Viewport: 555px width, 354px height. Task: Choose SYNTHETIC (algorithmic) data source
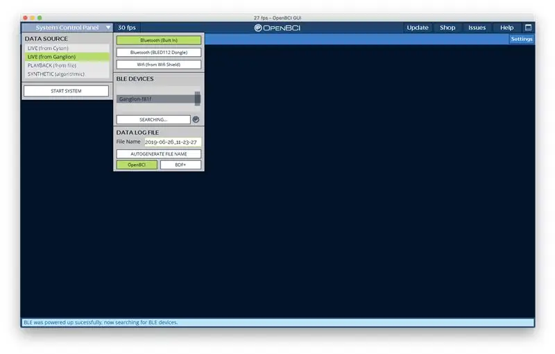point(67,74)
